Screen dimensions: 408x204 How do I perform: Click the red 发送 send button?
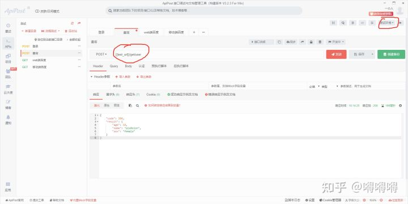[336, 54]
